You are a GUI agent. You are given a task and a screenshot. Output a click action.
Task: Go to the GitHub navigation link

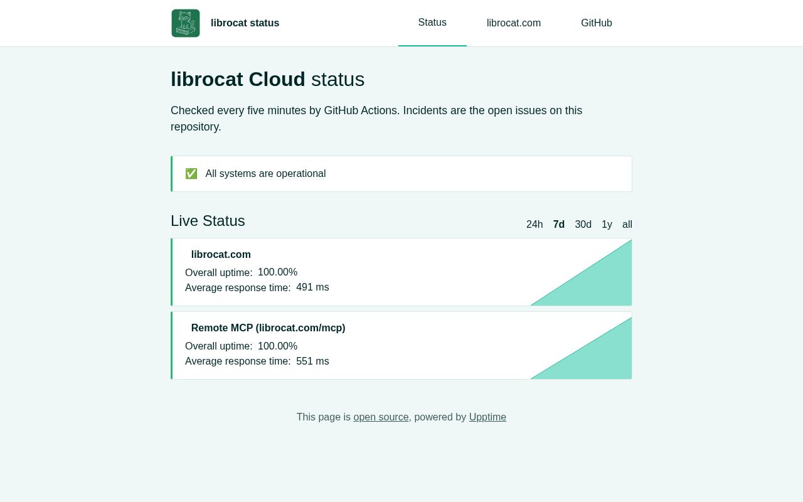[597, 23]
